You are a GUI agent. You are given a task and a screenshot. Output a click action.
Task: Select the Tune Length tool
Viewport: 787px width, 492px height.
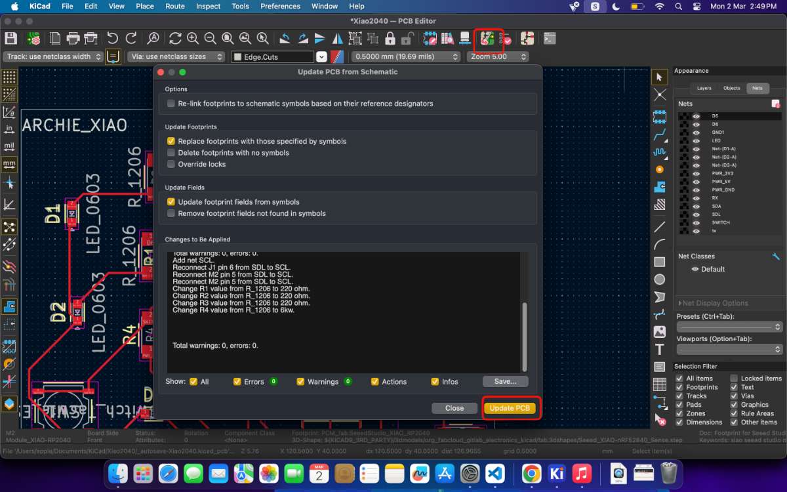[x=660, y=152]
